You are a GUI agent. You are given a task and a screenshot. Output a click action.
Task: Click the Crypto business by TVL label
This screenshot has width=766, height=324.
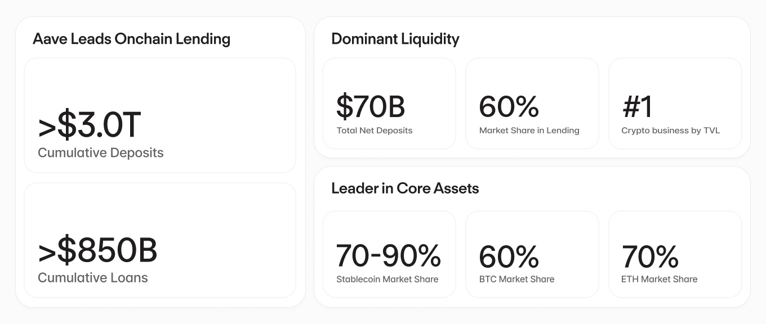tap(670, 130)
